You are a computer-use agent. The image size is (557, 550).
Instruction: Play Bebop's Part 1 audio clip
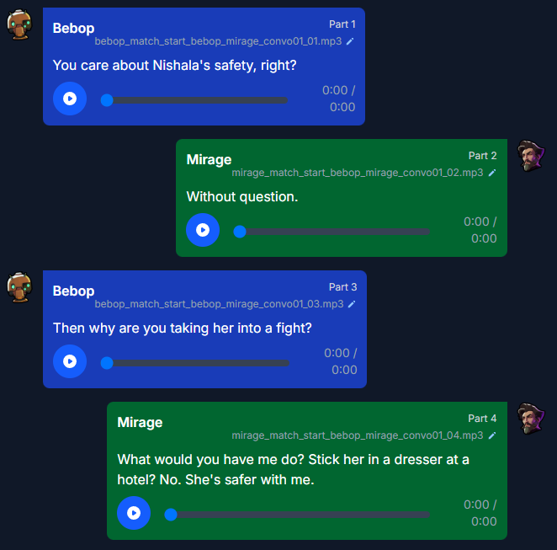tap(70, 99)
